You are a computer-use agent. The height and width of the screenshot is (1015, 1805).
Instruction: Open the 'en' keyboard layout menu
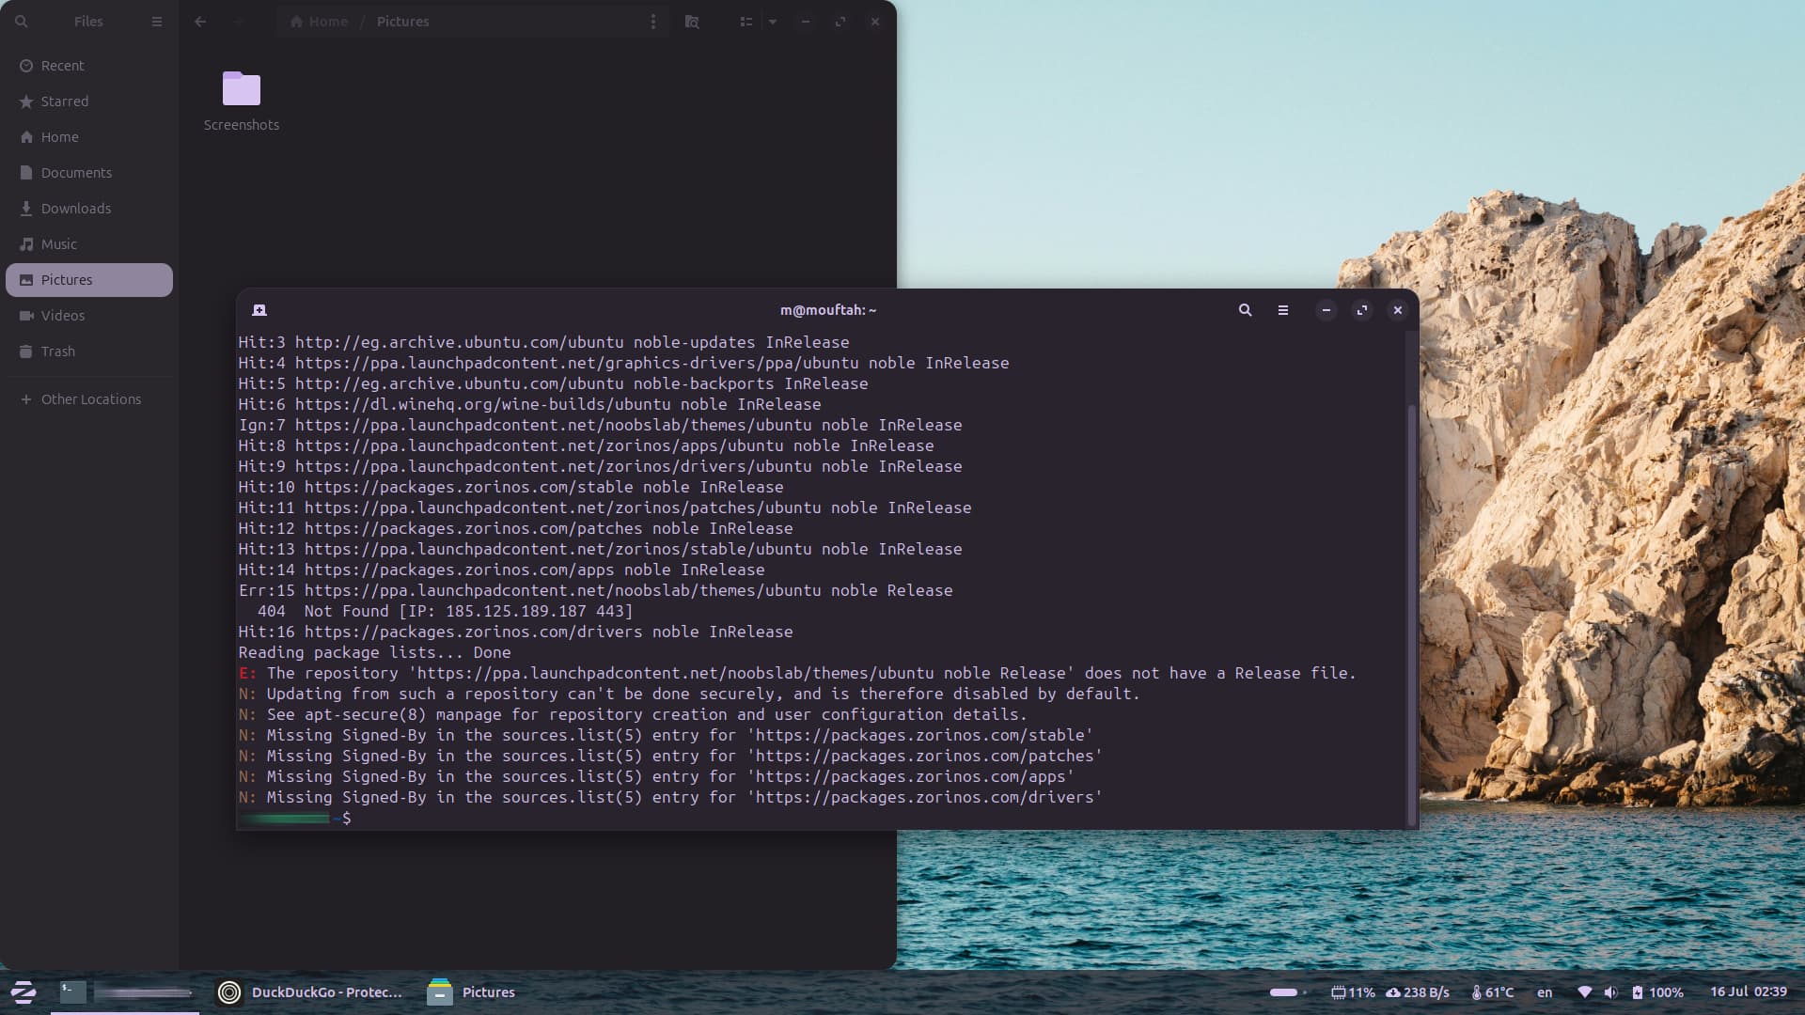[1545, 992]
